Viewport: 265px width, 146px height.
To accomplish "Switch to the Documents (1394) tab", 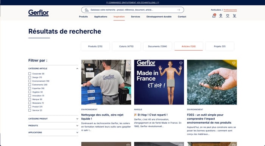I will click(x=157, y=46).
